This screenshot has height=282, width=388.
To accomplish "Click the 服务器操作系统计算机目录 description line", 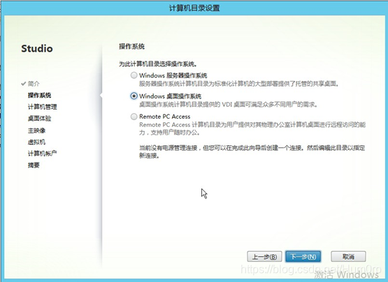I will (238, 84).
